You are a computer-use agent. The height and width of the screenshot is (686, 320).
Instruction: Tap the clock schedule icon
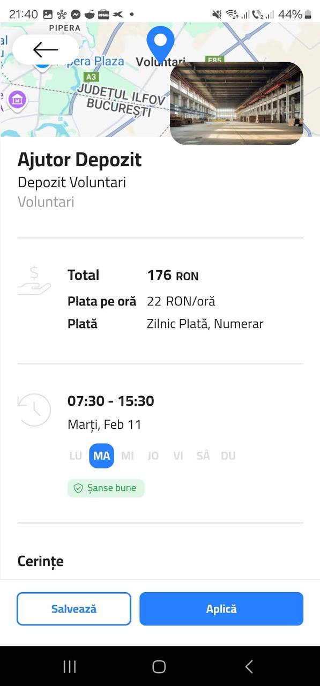(x=34, y=410)
